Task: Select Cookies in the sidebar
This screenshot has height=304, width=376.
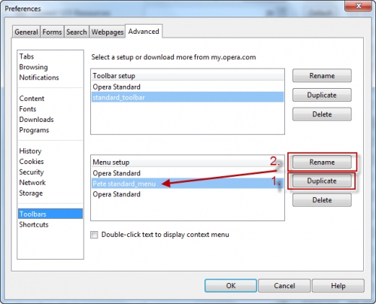Action: [x=50, y=162]
